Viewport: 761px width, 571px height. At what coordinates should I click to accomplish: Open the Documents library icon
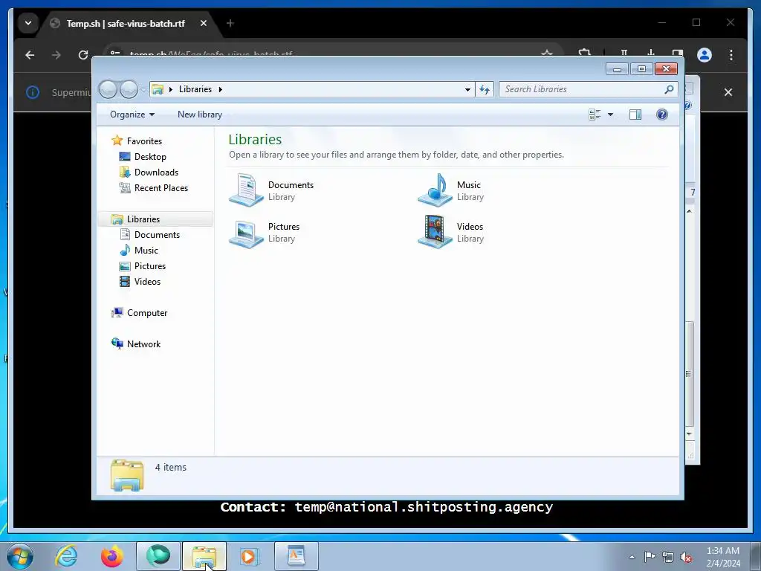point(246,190)
